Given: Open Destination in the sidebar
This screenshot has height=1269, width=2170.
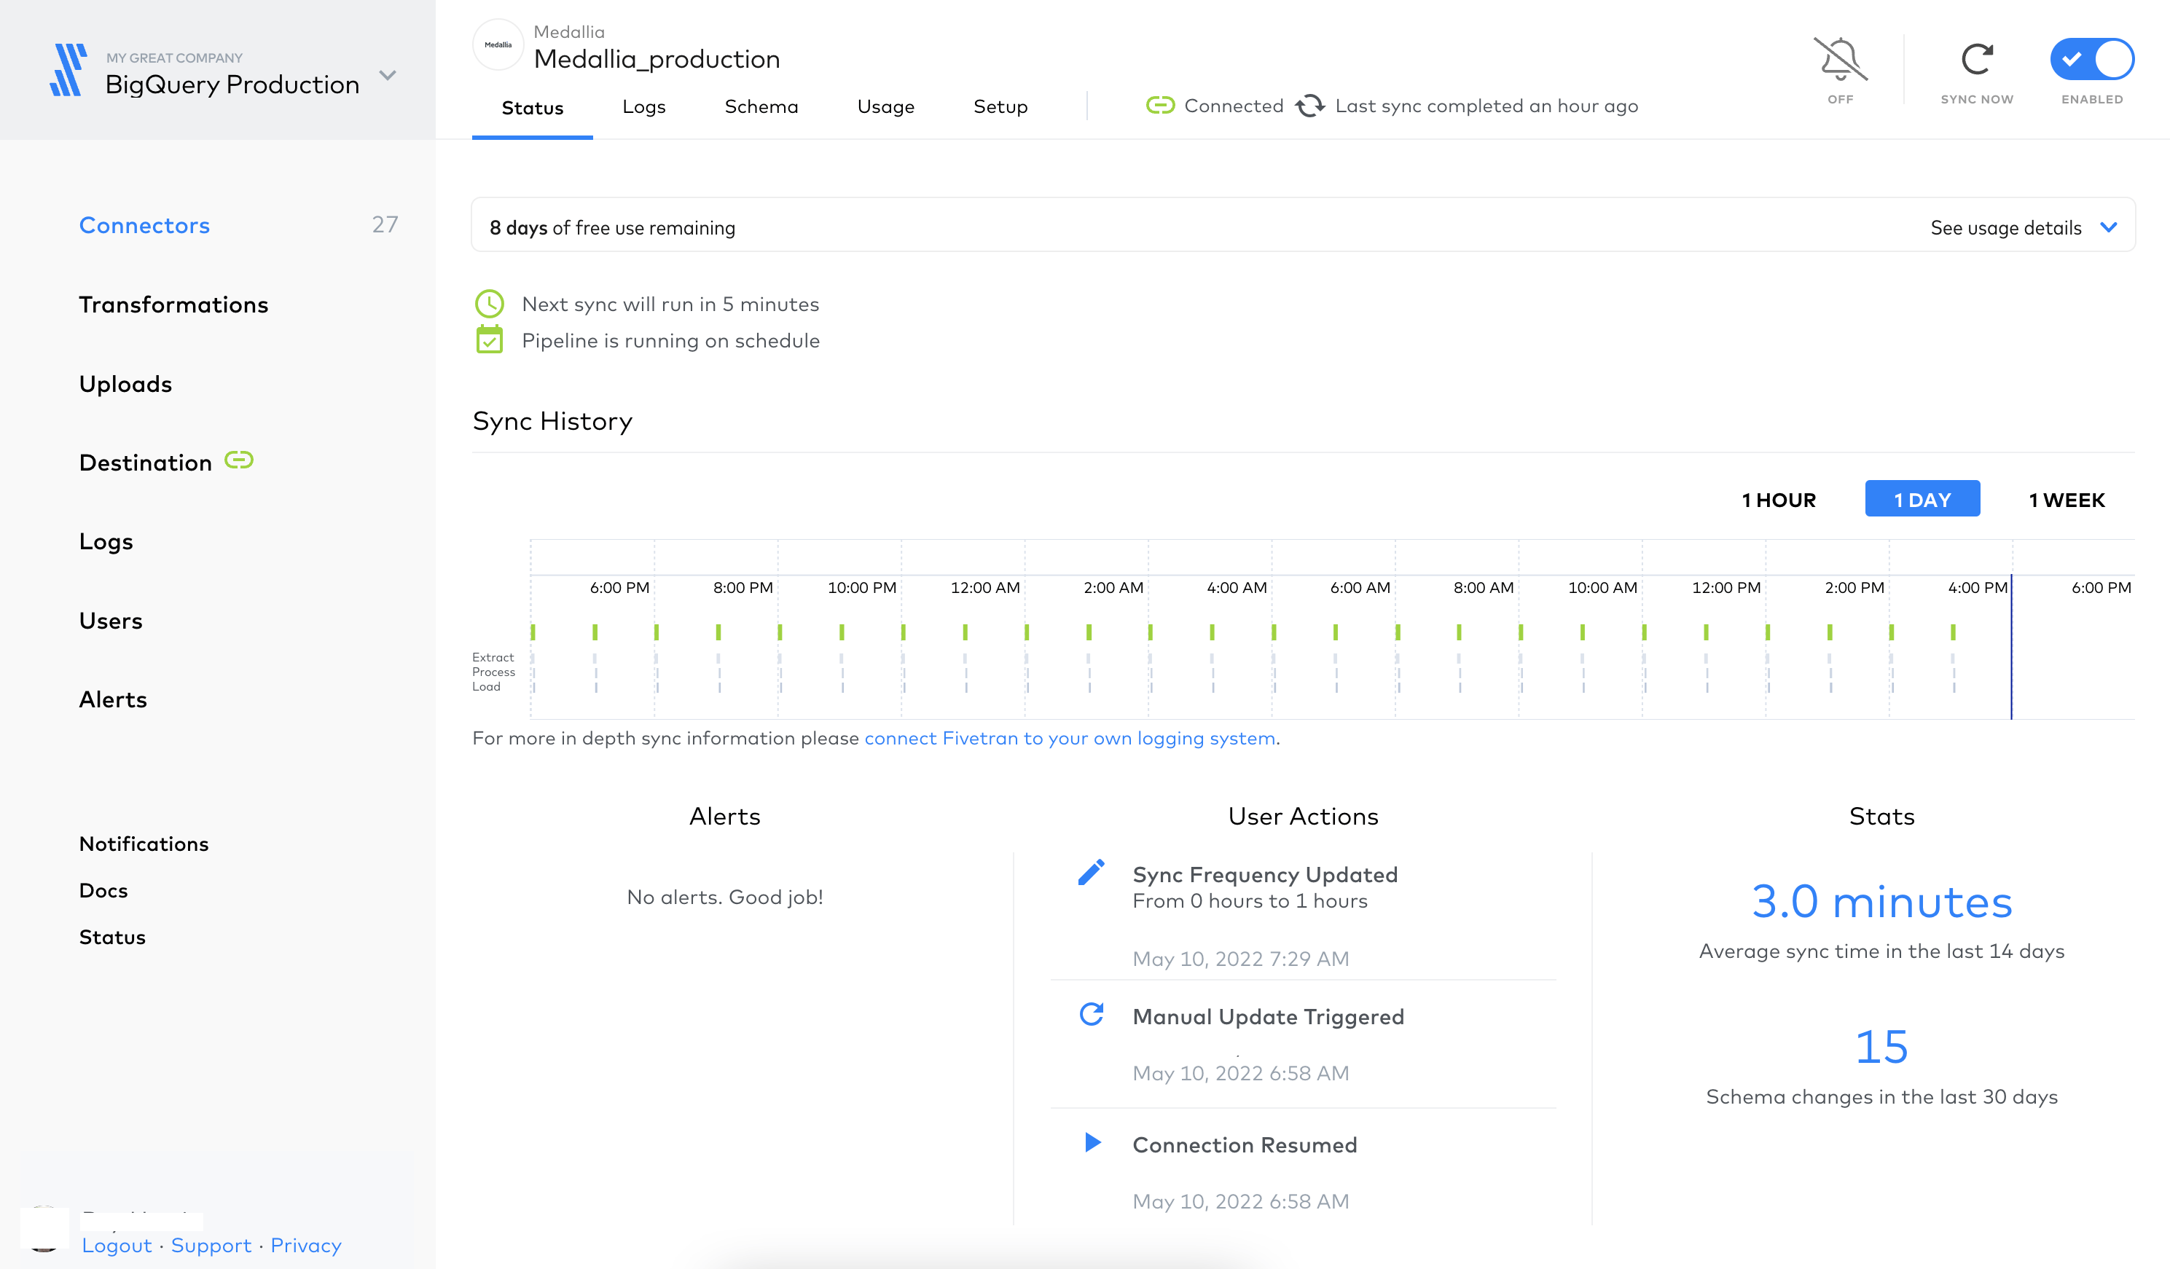Looking at the screenshot, I should tap(146, 463).
